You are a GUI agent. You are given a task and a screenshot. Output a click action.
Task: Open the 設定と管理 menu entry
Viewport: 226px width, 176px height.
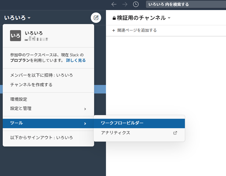[48, 108]
